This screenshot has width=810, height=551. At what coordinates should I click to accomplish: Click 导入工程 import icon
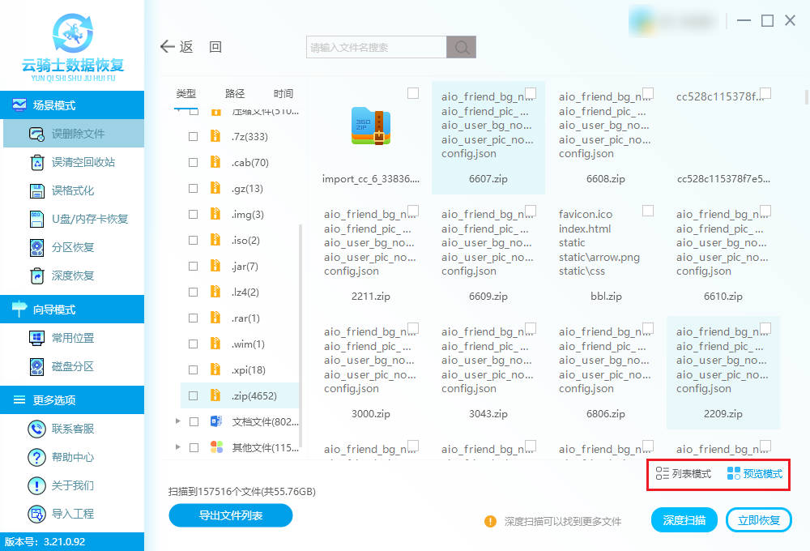point(36,514)
